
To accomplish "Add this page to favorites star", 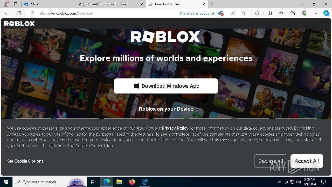I will pos(243,13).
